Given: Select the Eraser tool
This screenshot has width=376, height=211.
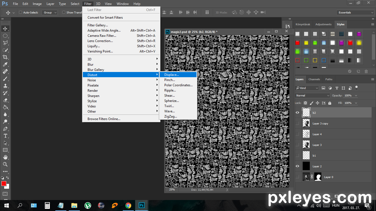Looking at the screenshot, I should coord(5,100).
